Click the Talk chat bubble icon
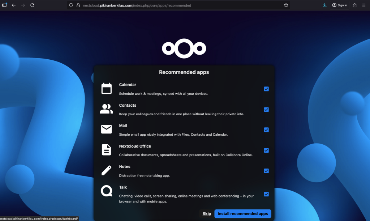The width and height of the screenshot is (370, 221). pos(107,191)
